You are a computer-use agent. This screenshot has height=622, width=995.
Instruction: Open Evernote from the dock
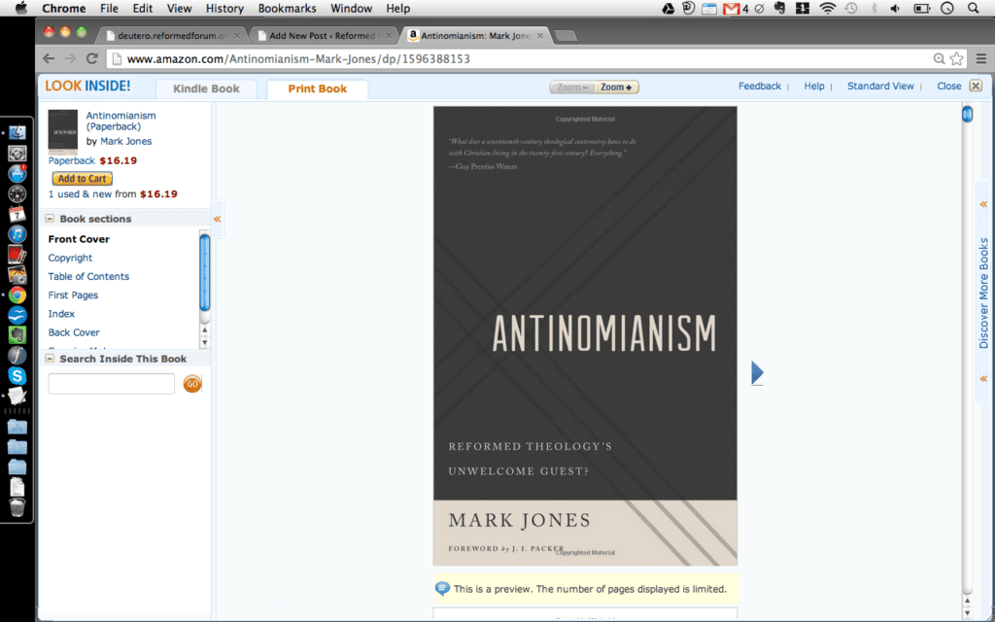point(17,335)
